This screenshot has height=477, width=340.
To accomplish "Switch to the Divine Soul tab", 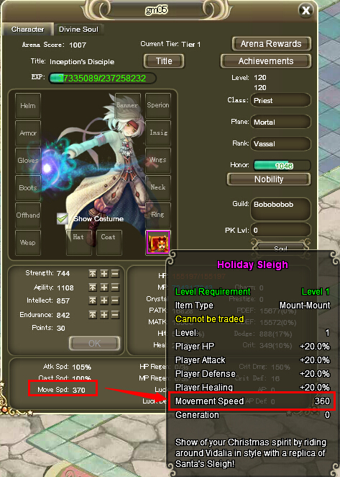I will pyautogui.click(x=78, y=30).
